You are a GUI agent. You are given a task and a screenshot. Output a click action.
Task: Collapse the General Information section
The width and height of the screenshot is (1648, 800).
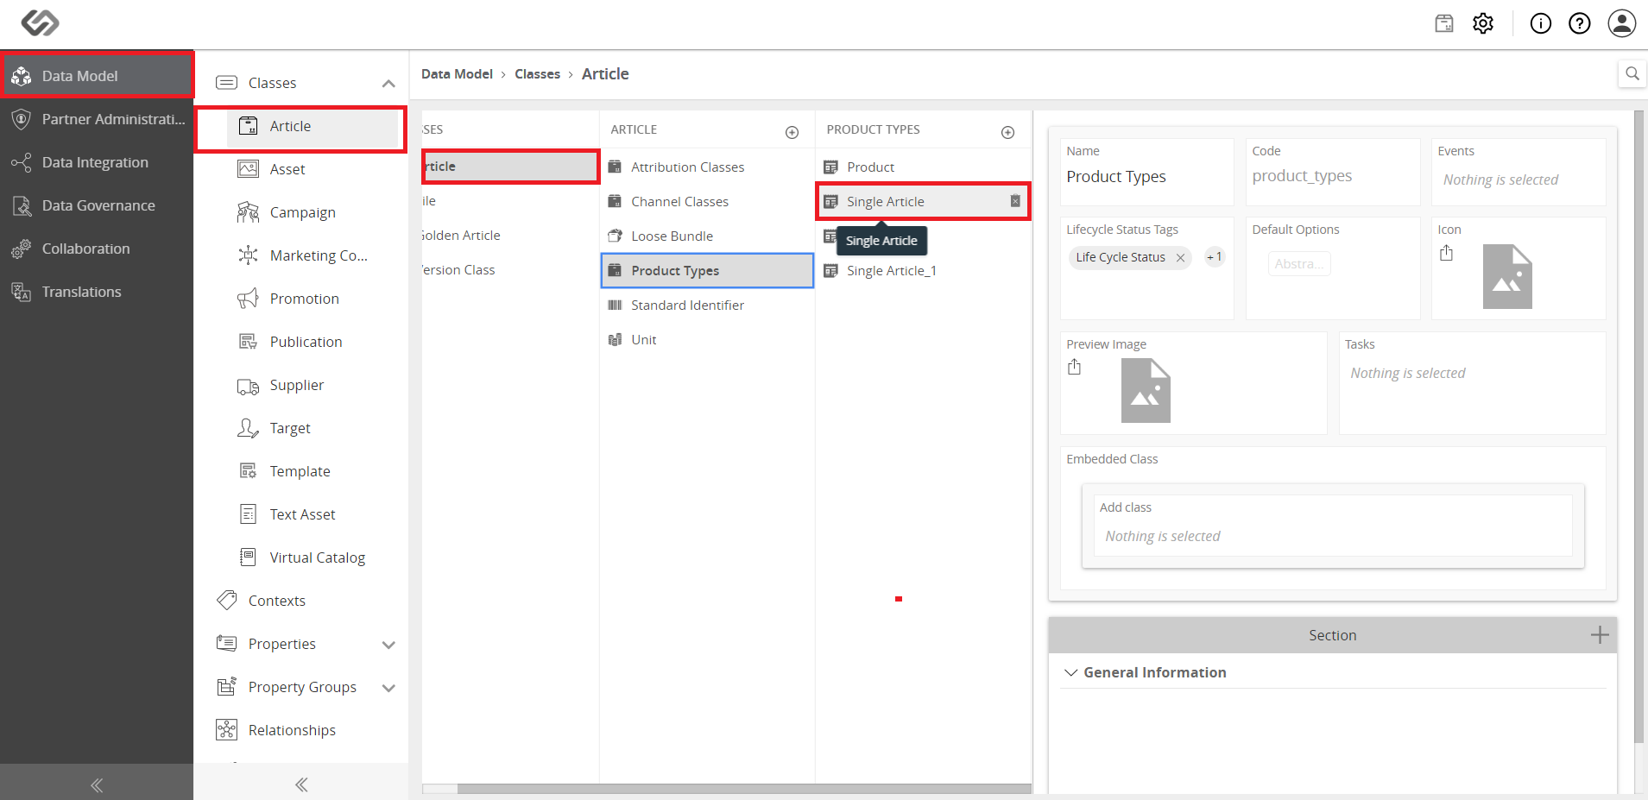pos(1071,672)
